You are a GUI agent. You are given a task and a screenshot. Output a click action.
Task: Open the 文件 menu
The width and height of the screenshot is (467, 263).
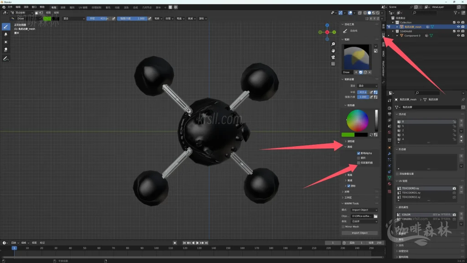click(10, 7)
